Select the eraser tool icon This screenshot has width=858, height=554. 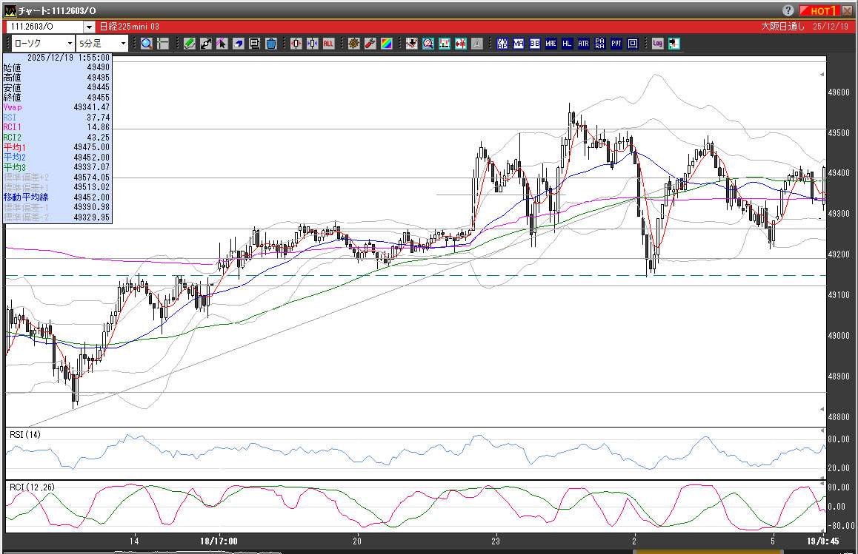pos(239,44)
